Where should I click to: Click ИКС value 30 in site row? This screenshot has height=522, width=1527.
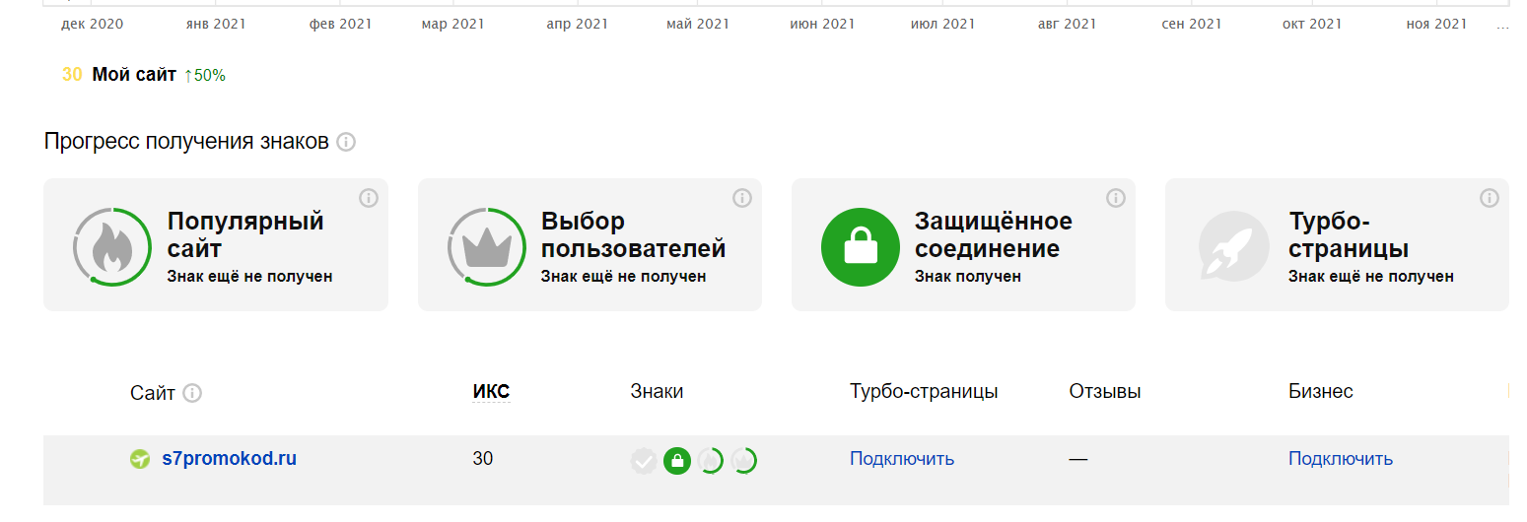(483, 459)
